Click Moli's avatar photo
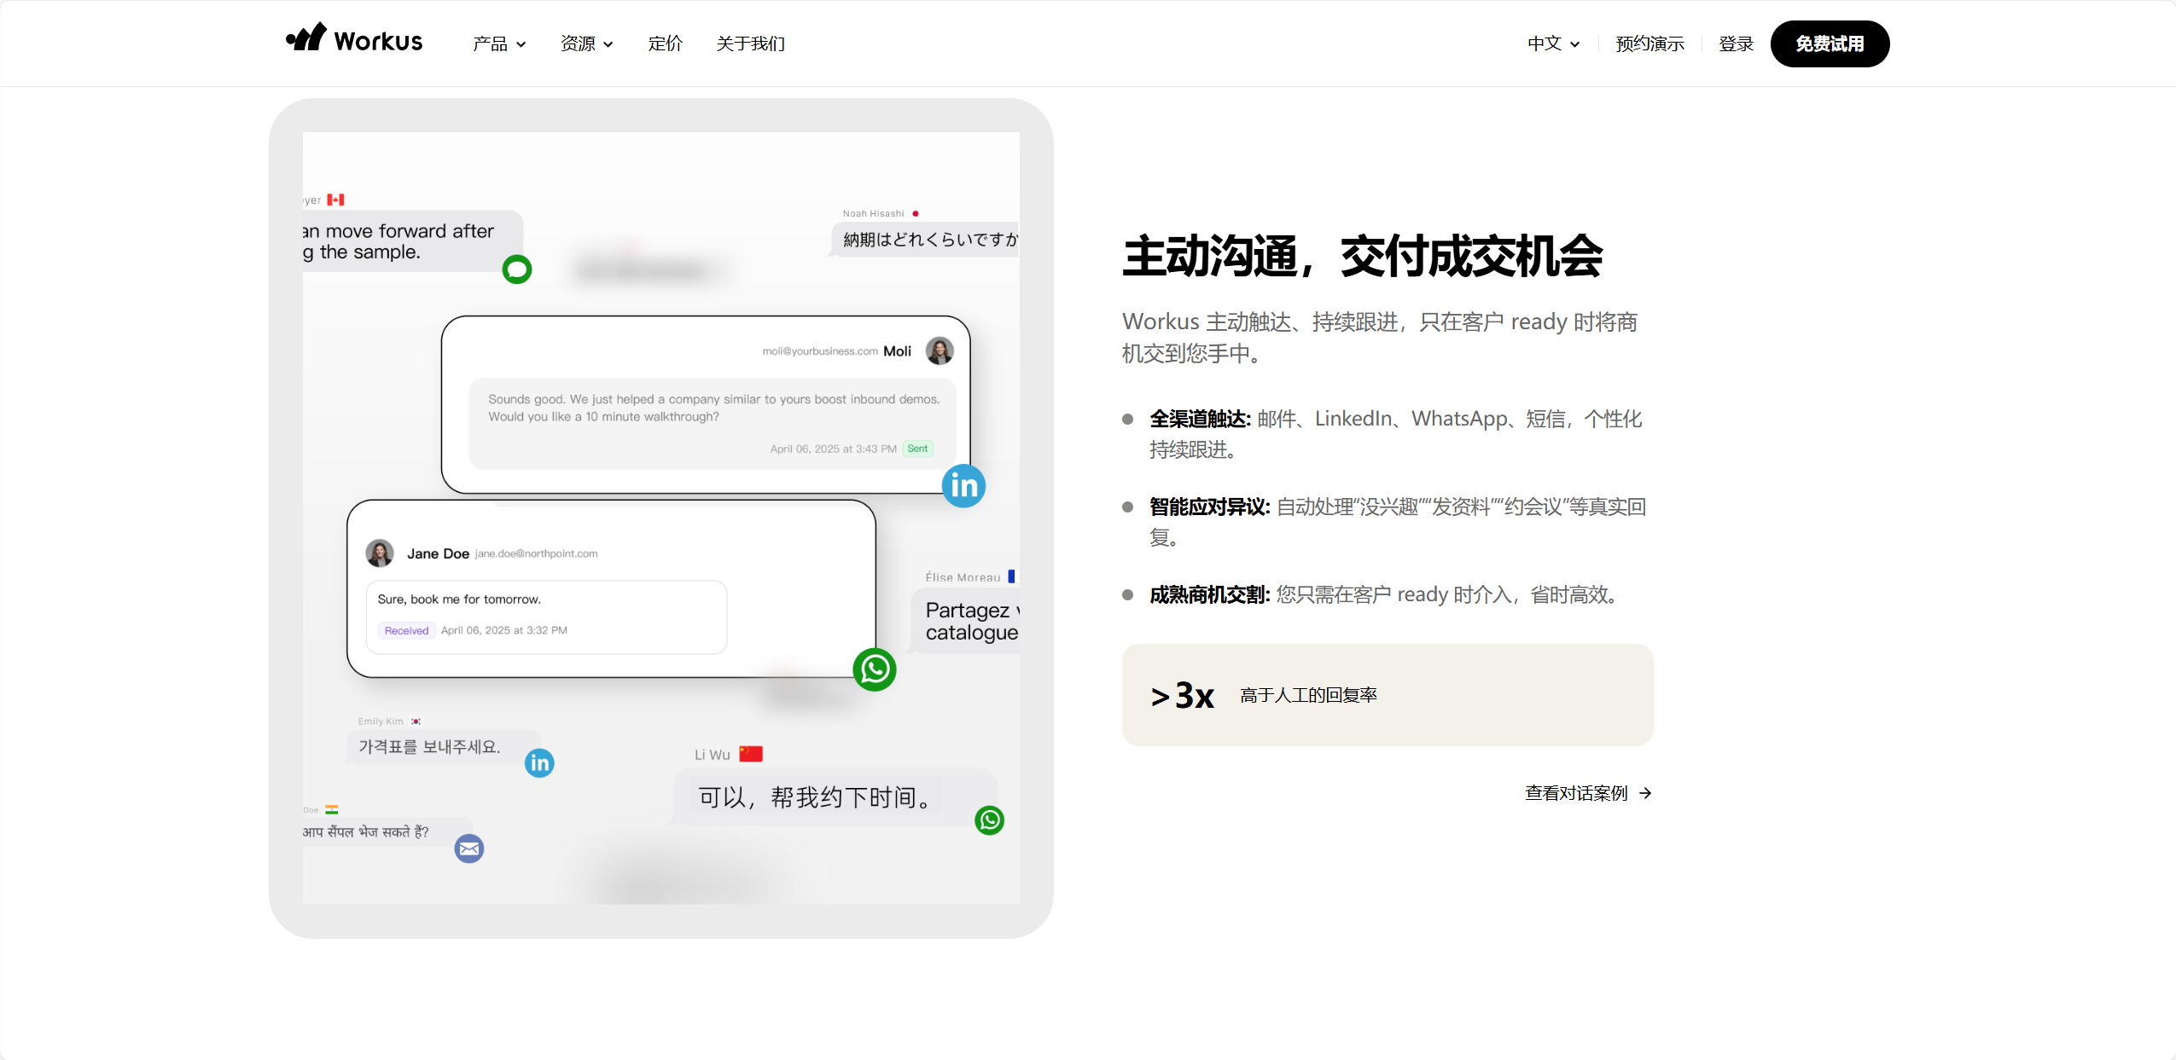2176x1060 pixels. [940, 350]
